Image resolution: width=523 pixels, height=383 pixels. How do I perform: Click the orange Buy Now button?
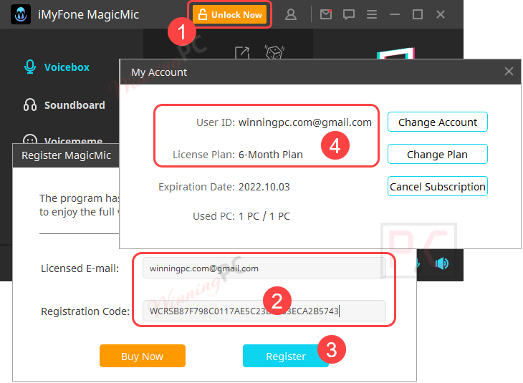142,356
